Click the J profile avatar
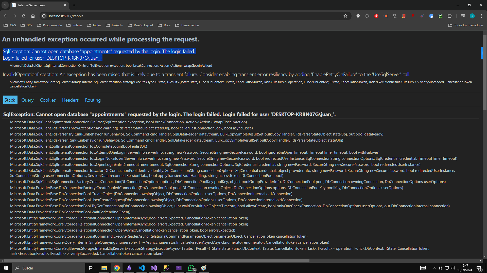The width and height of the screenshot is (487, 273). coord(472,16)
